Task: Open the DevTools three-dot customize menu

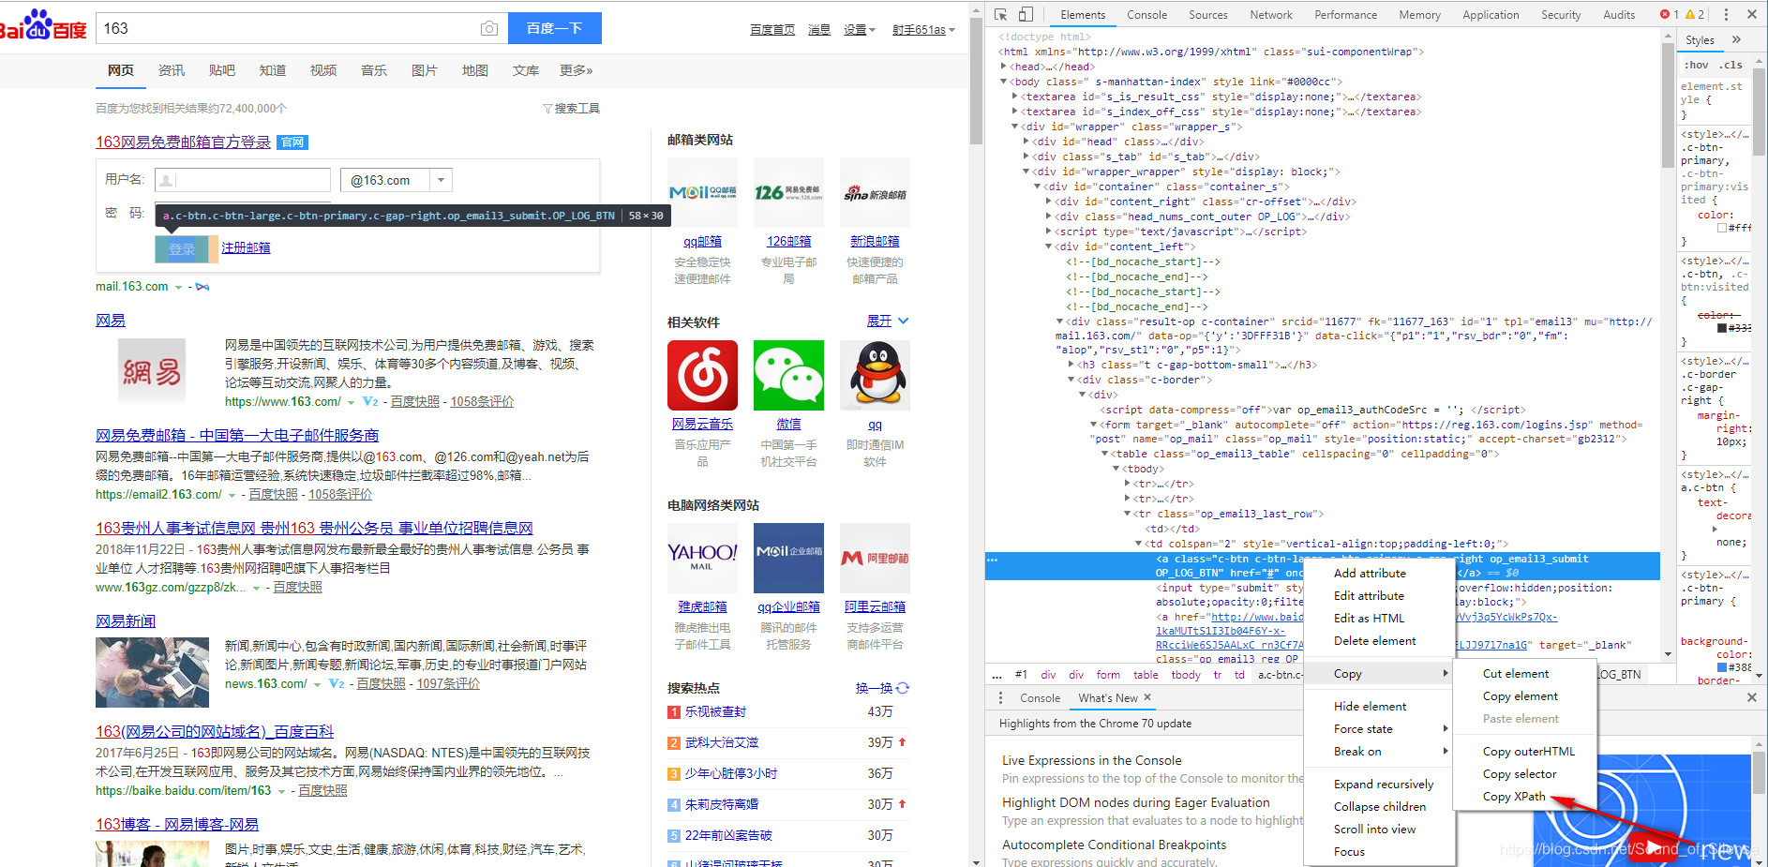Action: (1725, 14)
